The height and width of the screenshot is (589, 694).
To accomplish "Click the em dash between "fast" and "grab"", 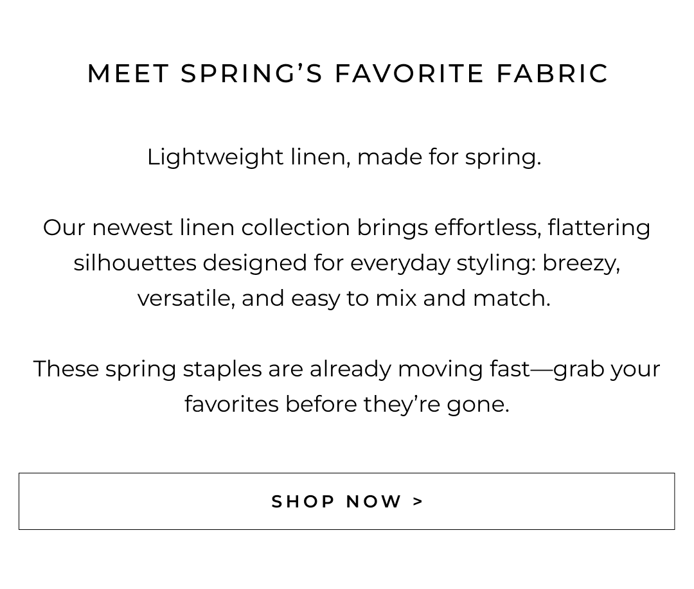I will coord(542,369).
